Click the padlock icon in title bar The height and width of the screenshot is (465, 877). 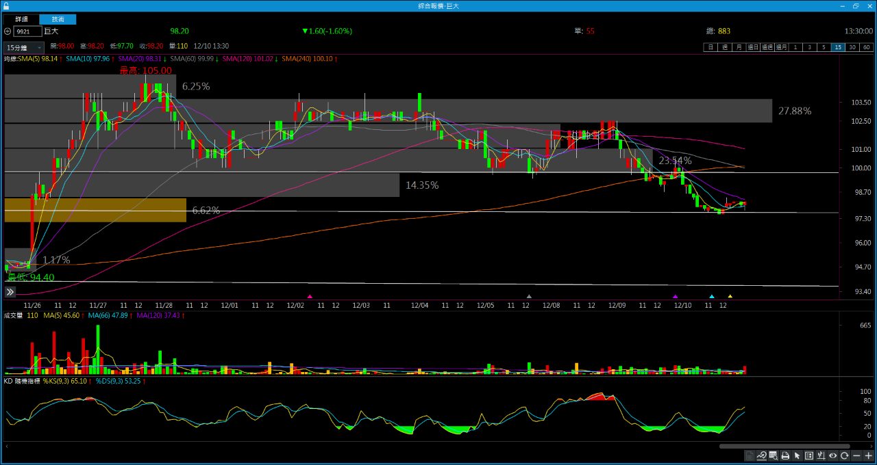coord(6,5)
